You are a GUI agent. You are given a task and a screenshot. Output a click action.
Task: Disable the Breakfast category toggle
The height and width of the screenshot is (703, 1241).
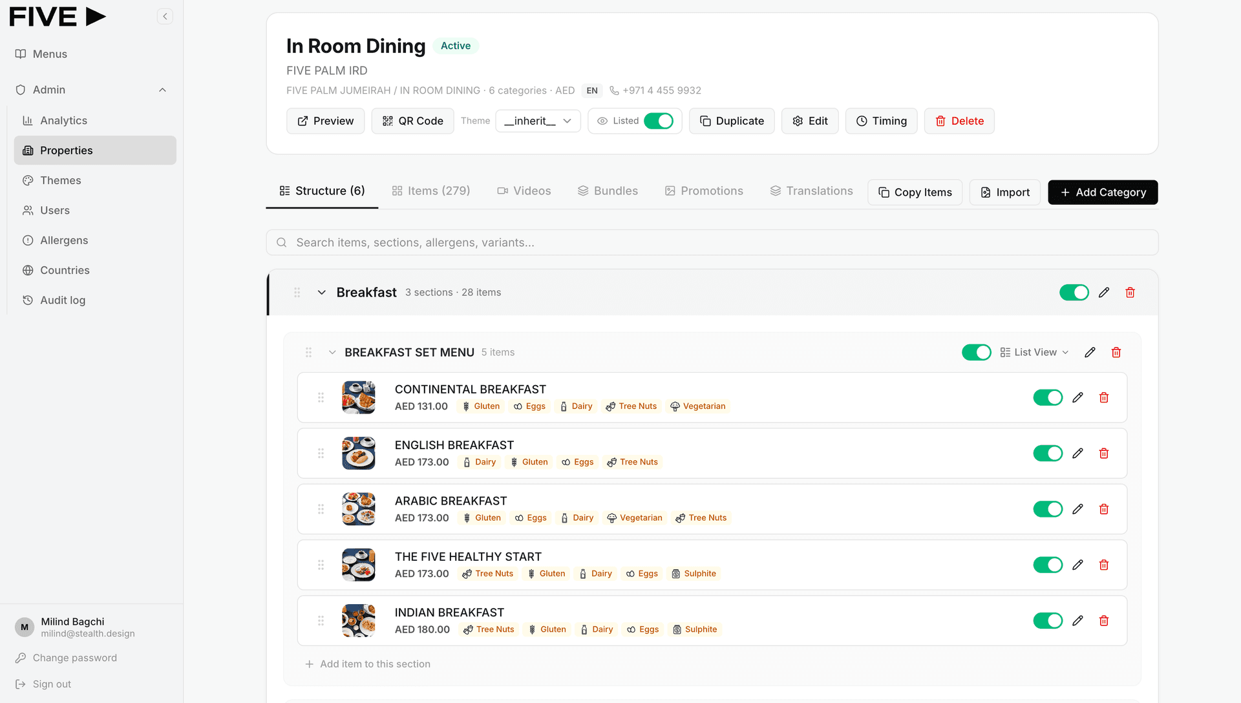(x=1074, y=293)
